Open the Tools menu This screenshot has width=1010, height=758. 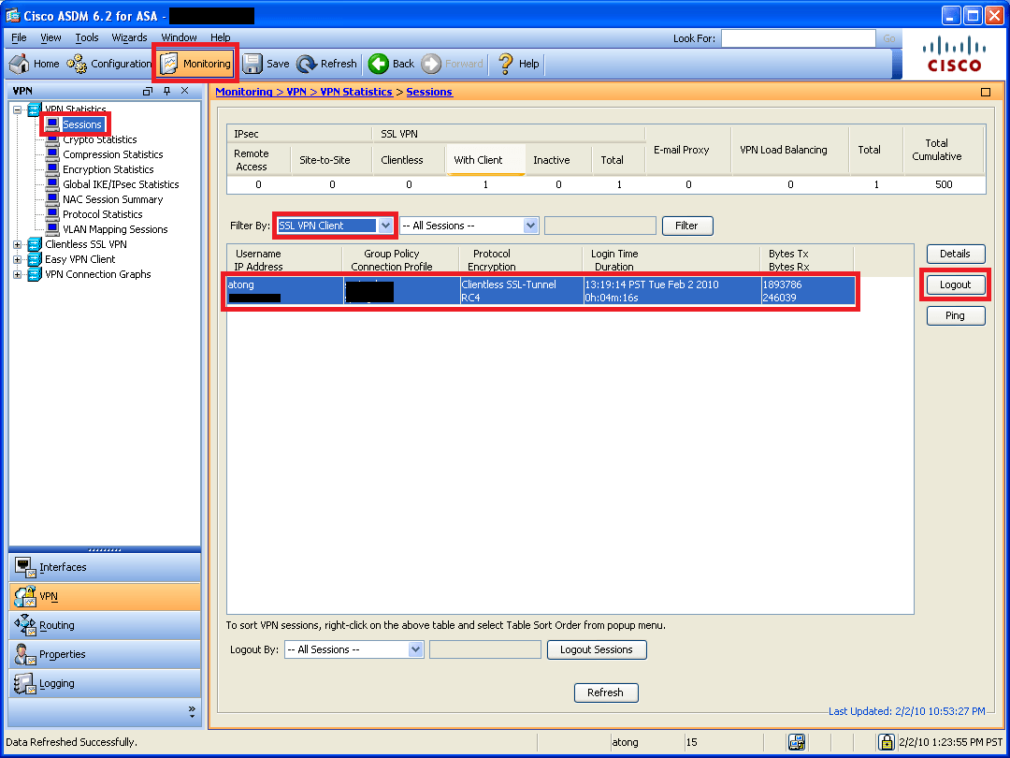(87, 37)
